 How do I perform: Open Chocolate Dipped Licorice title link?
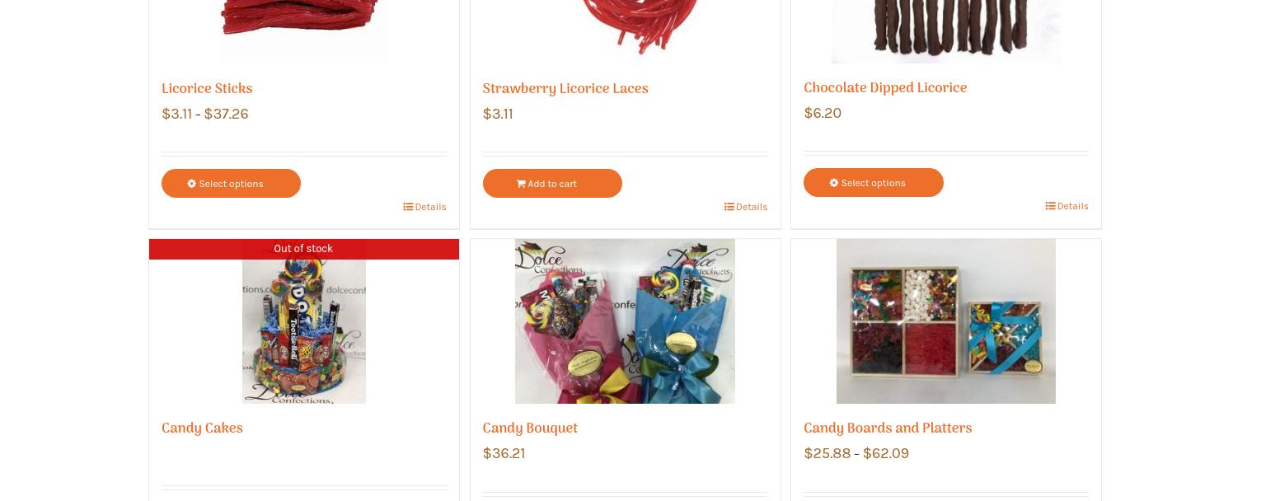coord(885,88)
